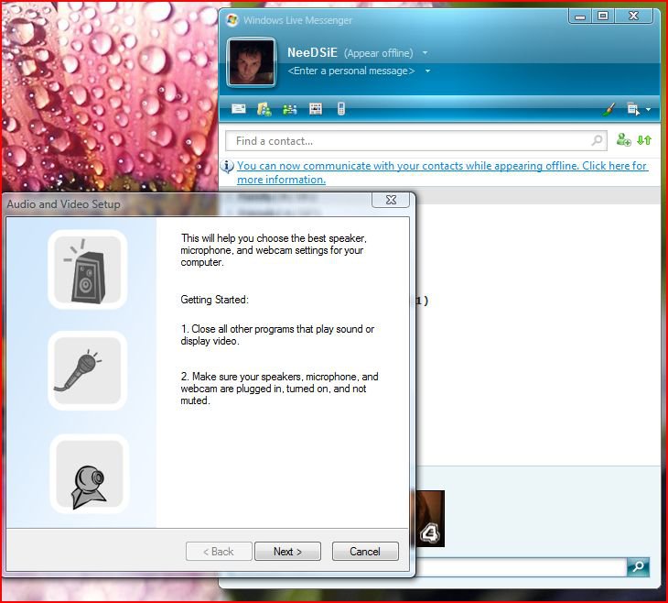Viewport: 668px width, 603px height.
Task: Click the add a contact icon
Action: (624, 139)
